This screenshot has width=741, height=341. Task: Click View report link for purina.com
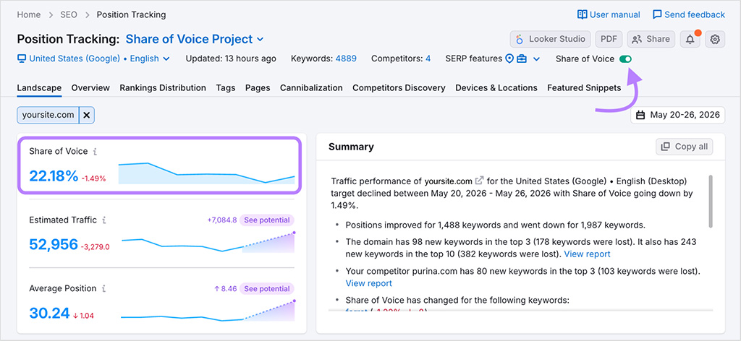tap(368, 283)
